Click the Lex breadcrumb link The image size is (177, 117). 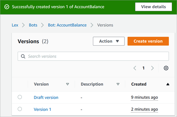15,25
